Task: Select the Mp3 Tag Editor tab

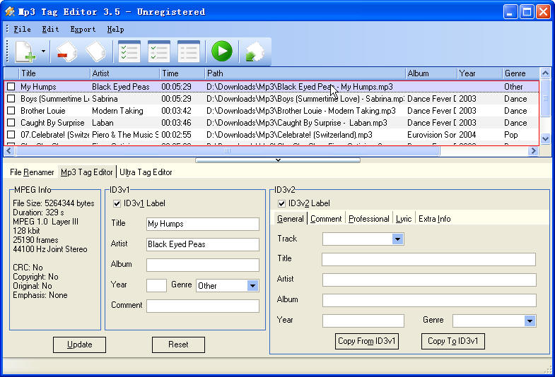Action: coord(87,172)
